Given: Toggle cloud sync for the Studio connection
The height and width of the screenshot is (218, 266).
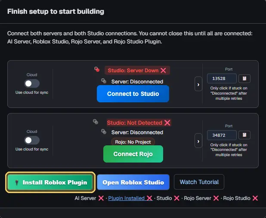Looking at the screenshot, I should point(32,83).
